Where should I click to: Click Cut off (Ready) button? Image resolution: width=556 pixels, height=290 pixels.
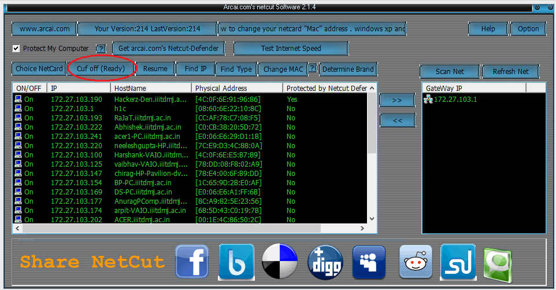(101, 68)
